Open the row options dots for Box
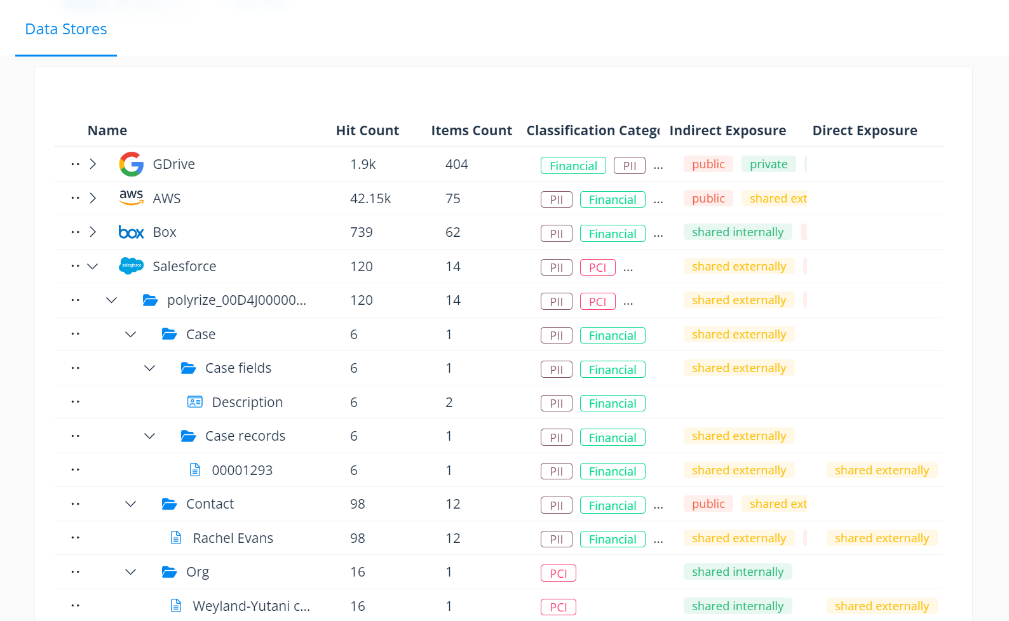The width and height of the screenshot is (1009, 621). click(x=75, y=232)
